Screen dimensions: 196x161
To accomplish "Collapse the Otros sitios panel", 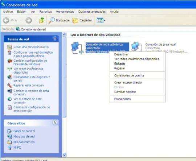I will (x=54, y=123).
